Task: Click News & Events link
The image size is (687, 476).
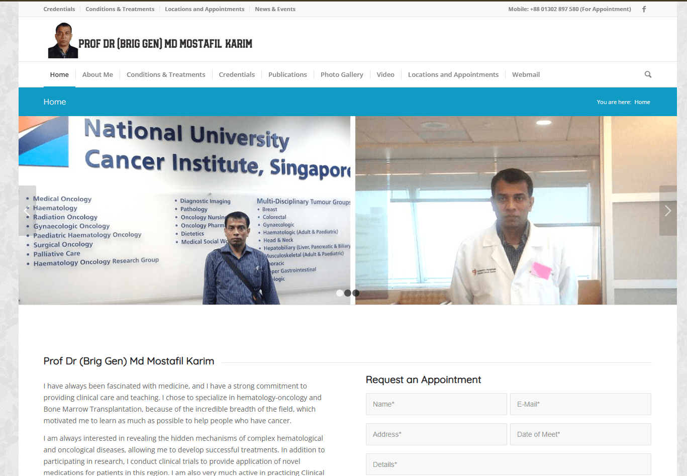Action: click(x=275, y=9)
